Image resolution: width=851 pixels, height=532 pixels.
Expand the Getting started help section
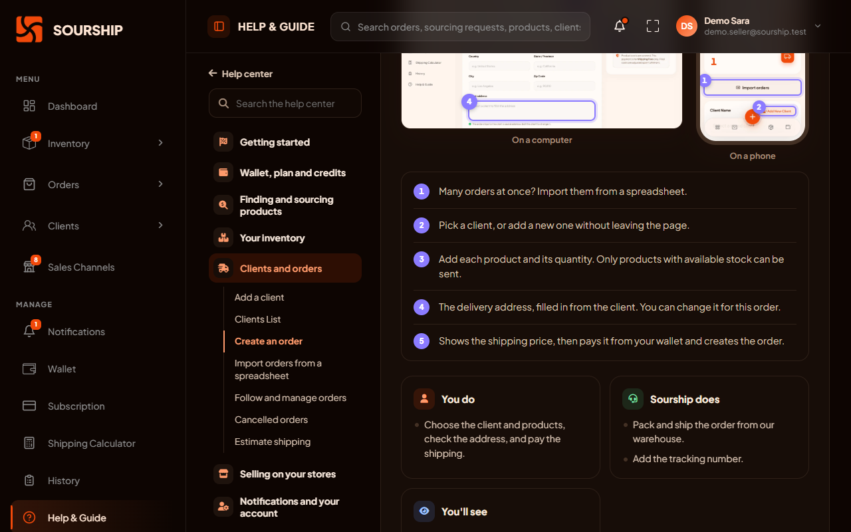(x=285, y=142)
